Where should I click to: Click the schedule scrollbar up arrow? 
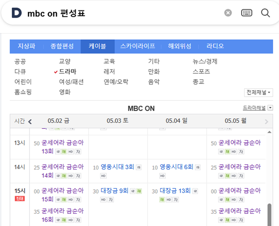(x=270, y=132)
